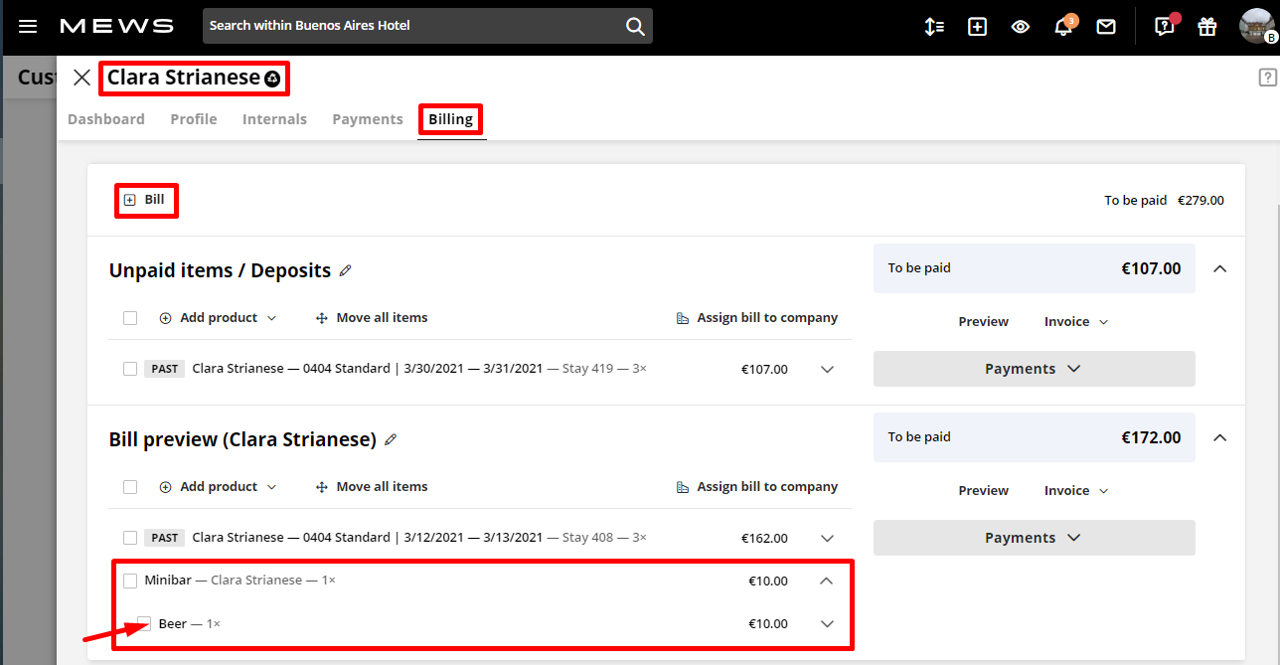
Task: Open the hamburger main menu
Action: coord(28,26)
